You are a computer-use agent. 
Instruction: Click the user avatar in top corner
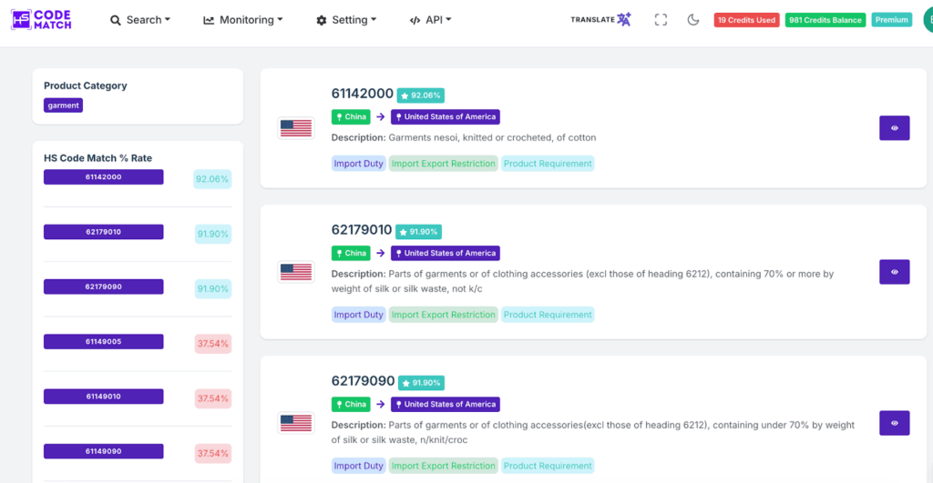click(x=928, y=18)
